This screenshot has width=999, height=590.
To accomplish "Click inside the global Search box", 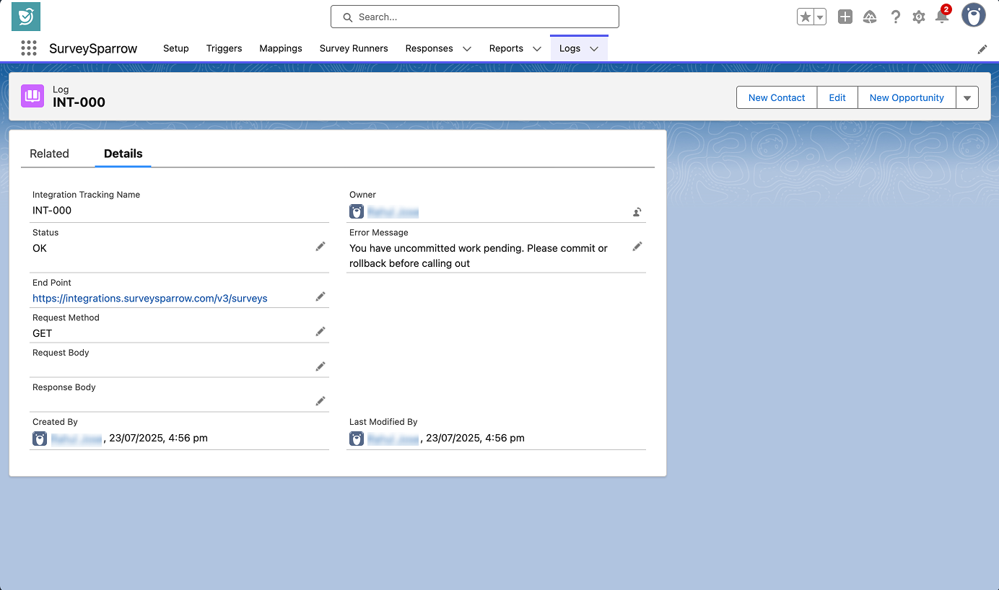I will (x=474, y=17).
